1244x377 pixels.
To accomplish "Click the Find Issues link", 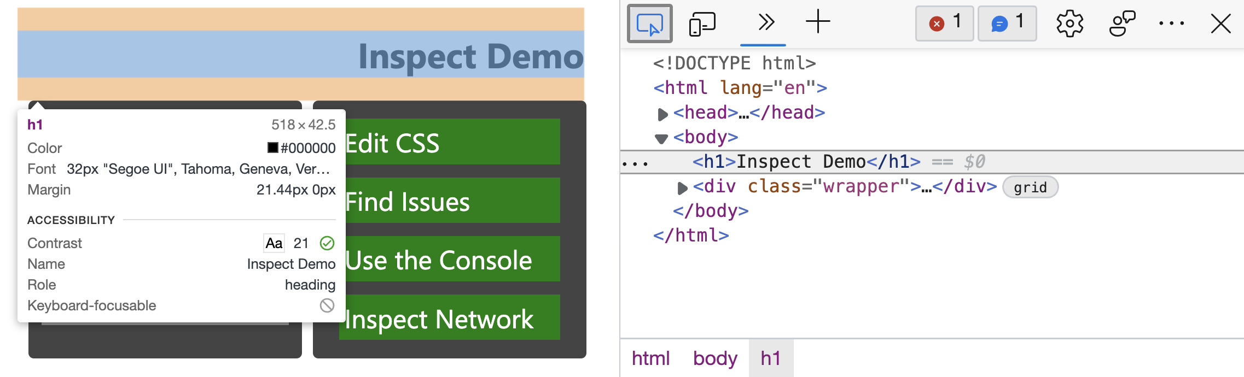I will coord(452,201).
